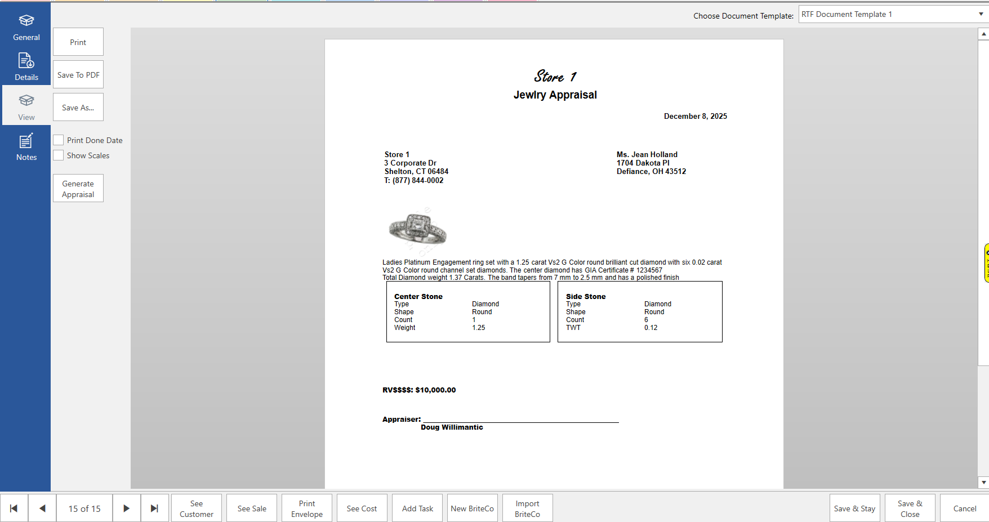Image resolution: width=989 pixels, height=522 pixels.
Task: Click the Print Envelope button
Action: pyautogui.click(x=307, y=508)
